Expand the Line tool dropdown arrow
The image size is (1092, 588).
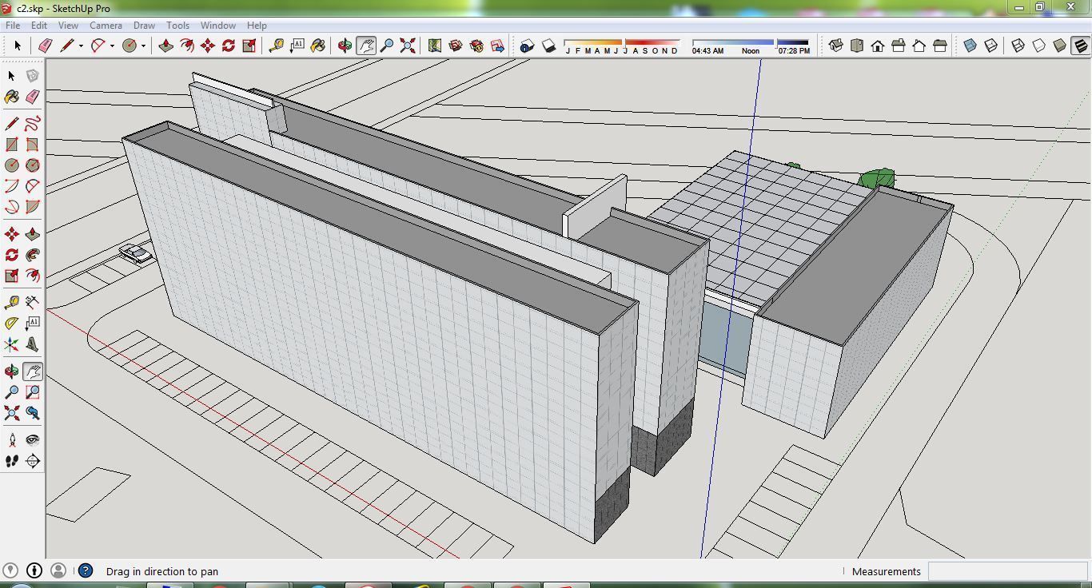tap(81, 46)
